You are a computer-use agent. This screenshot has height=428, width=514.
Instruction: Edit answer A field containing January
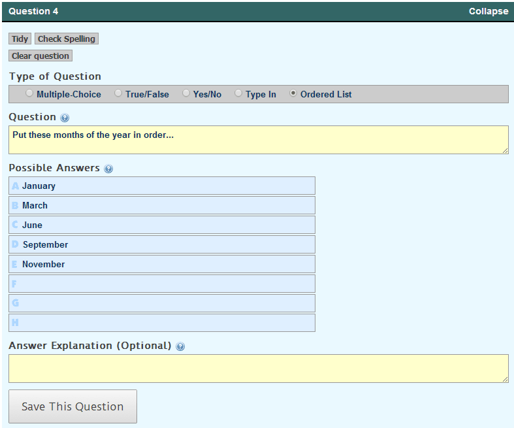[x=162, y=186]
